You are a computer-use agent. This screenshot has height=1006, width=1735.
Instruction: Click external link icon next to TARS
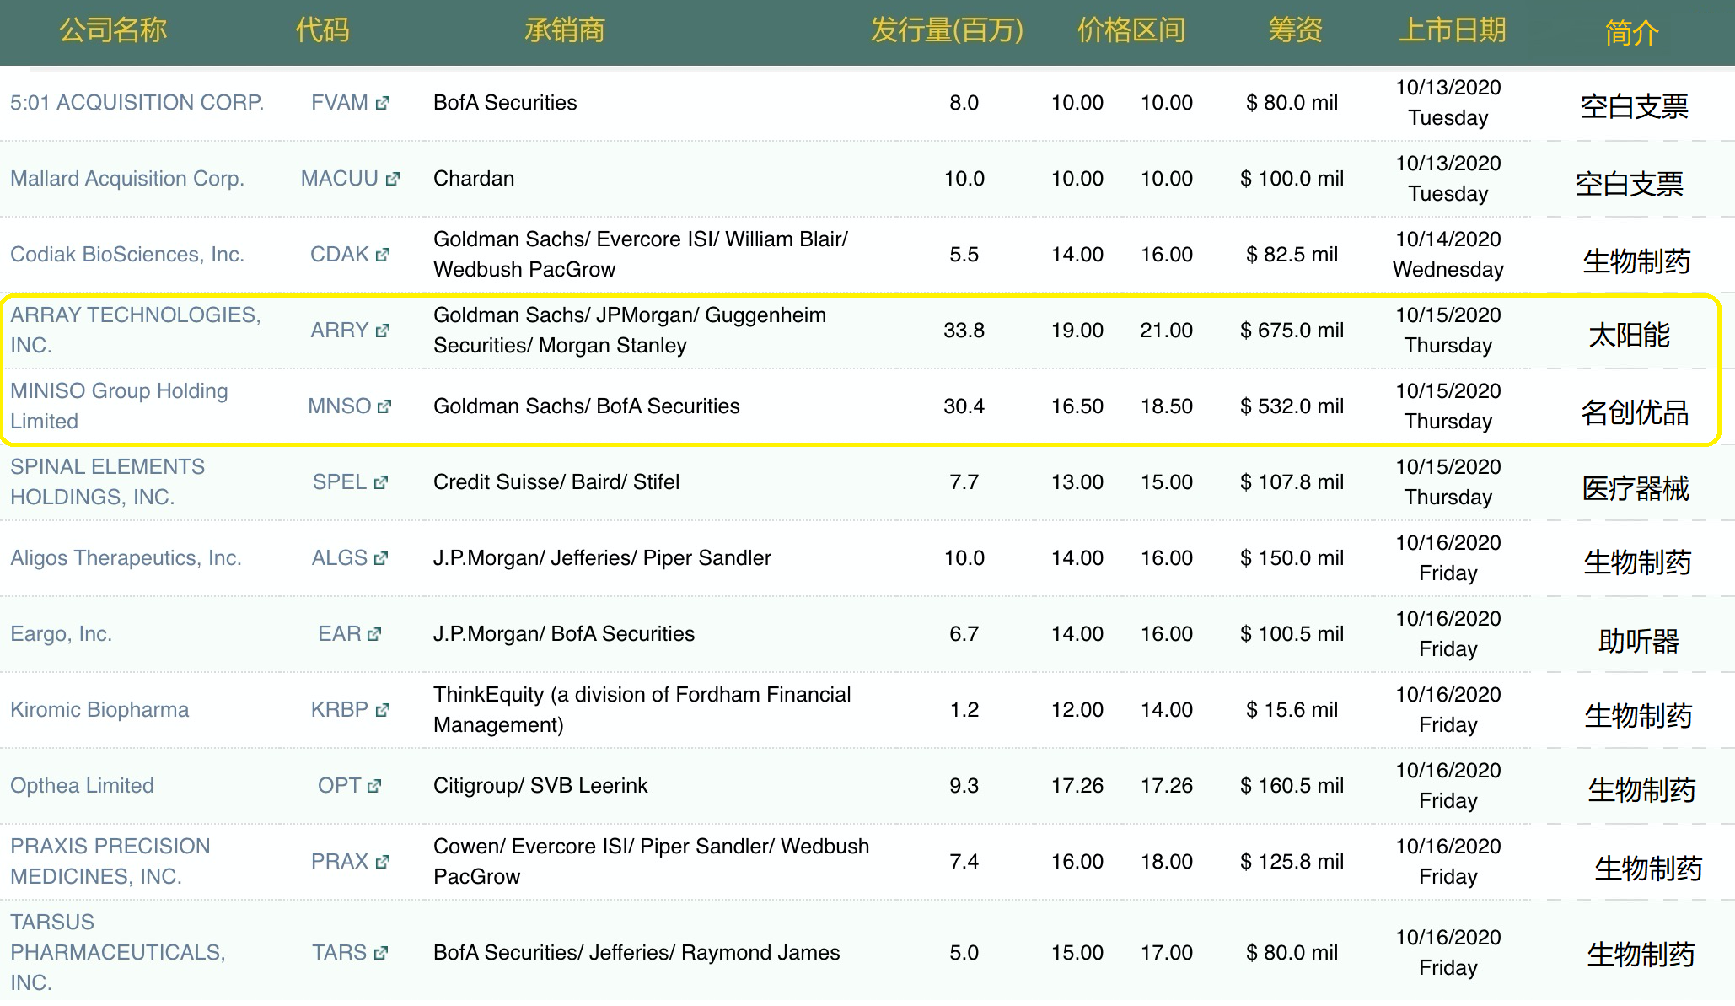(x=381, y=953)
